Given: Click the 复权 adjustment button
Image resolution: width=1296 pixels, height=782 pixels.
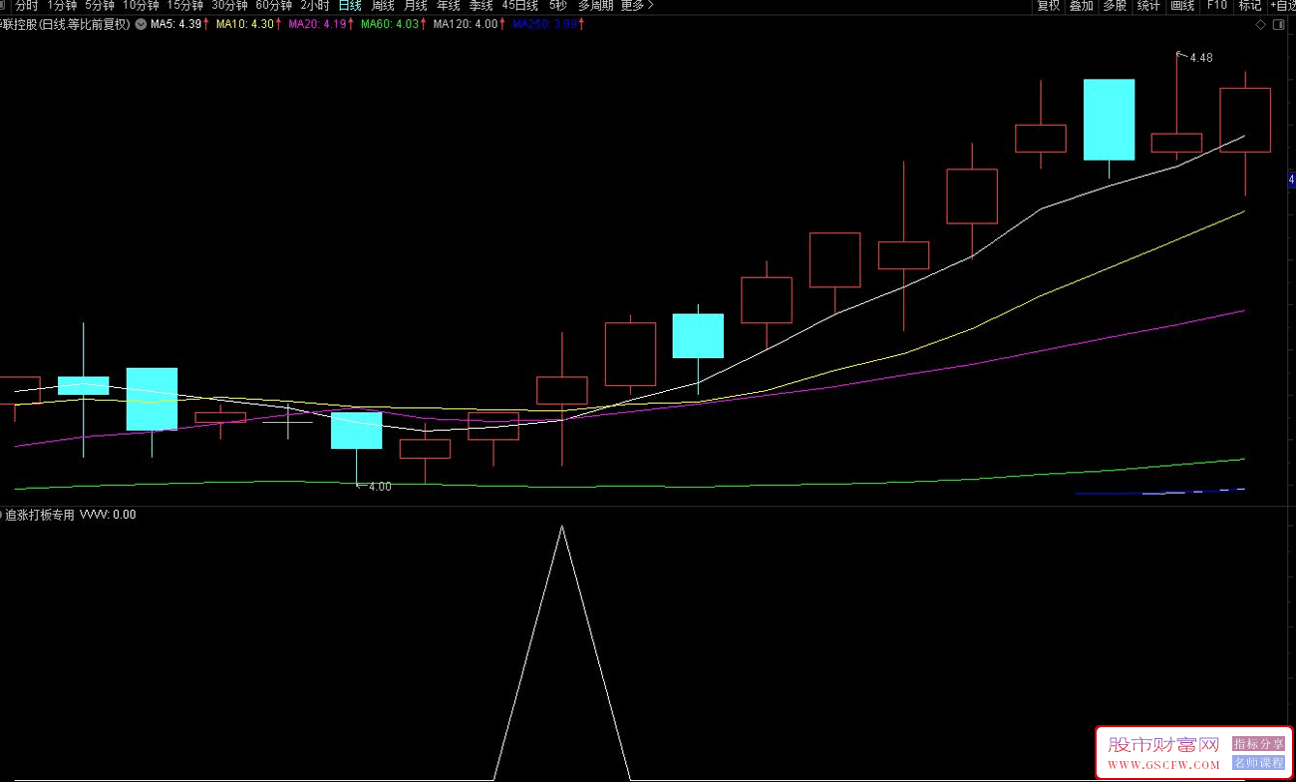Looking at the screenshot, I should pyautogui.click(x=1048, y=6).
